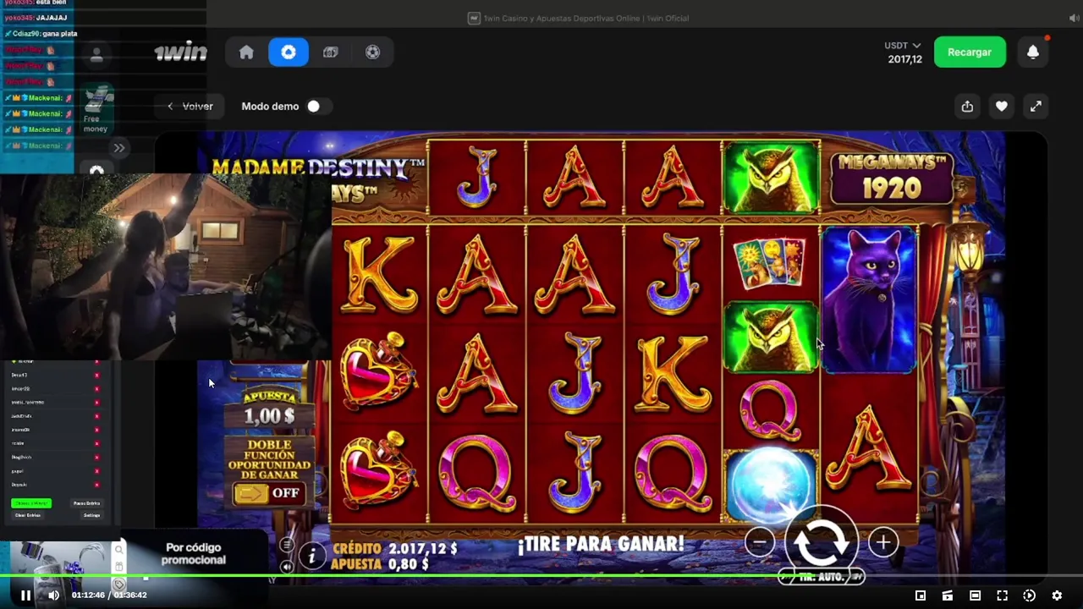Open the sports soccer ball icon
The image size is (1083, 609).
click(x=372, y=52)
